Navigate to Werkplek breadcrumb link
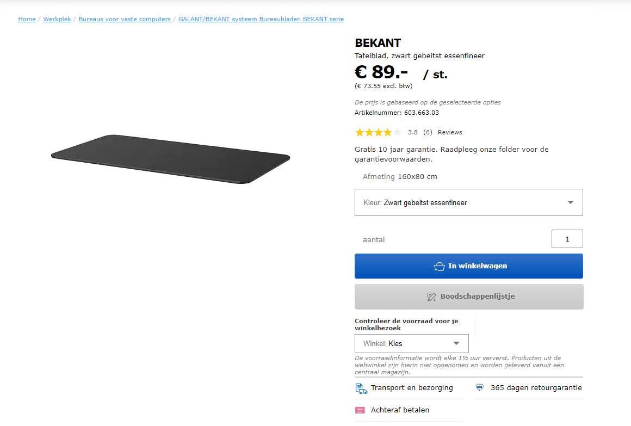The height and width of the screenshot is (426, 631). coord(57,19)
